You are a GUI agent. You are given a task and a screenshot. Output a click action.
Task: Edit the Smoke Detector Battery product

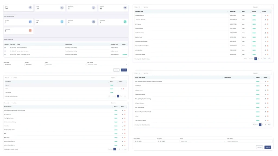coord(122,122)
